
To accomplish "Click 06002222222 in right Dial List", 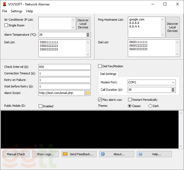I will click(x=138, y=45).
